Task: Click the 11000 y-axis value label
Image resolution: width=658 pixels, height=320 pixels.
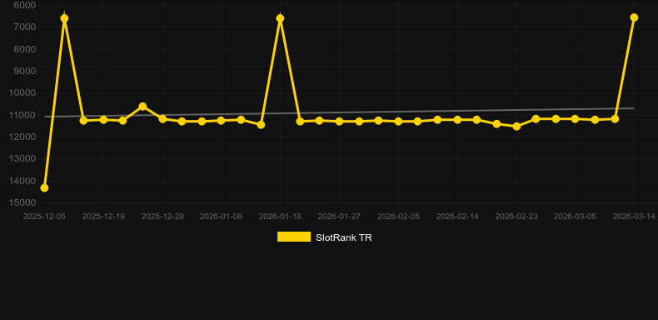Action: point(22,115)
